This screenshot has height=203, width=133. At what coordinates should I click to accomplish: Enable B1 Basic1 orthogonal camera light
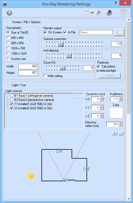[x=12, y=96]
